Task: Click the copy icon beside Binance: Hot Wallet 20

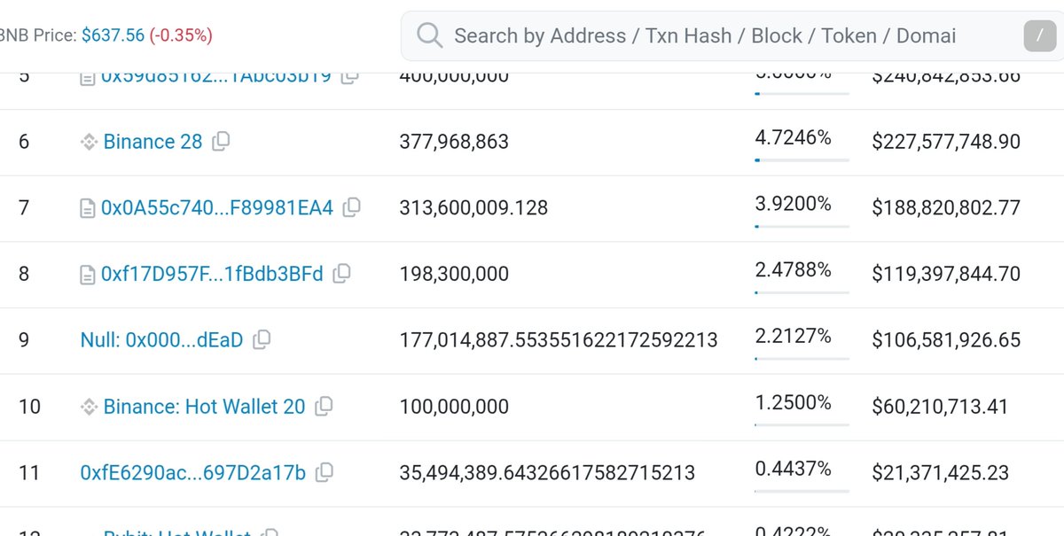Action: (323, 406)
